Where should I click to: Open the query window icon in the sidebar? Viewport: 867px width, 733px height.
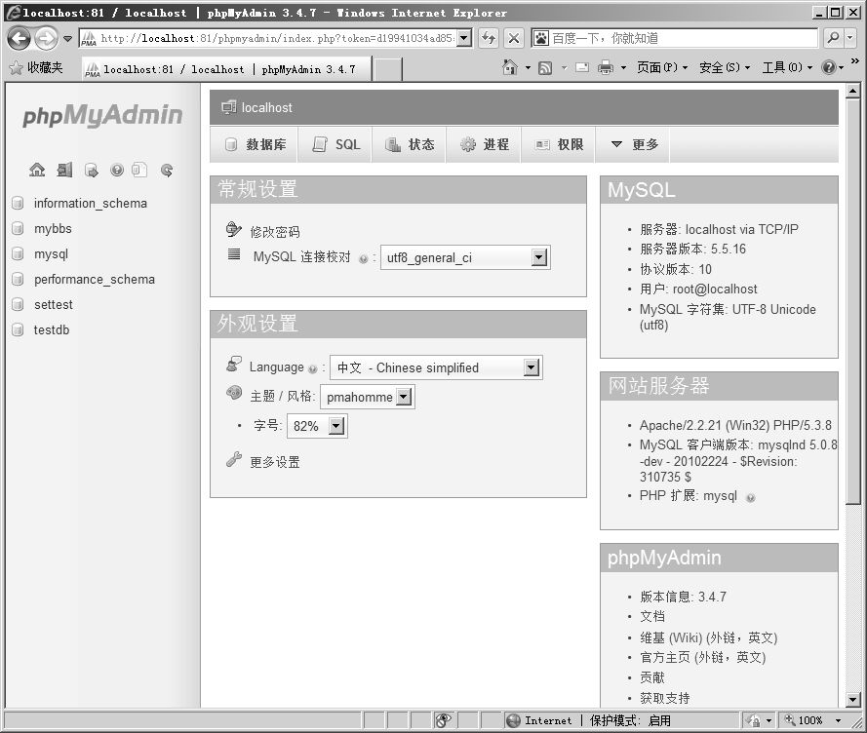[92, 171]
